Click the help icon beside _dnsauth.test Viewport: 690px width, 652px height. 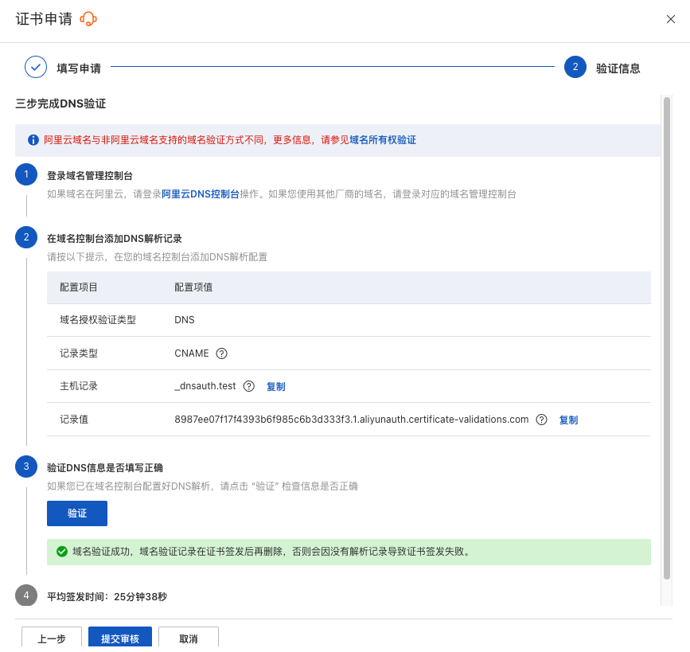249,386
